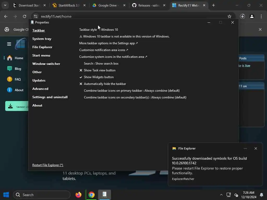This screenshot has width=267, height=200.
Task: Open network icon in system tray
Action: click(x=228, y=195)
